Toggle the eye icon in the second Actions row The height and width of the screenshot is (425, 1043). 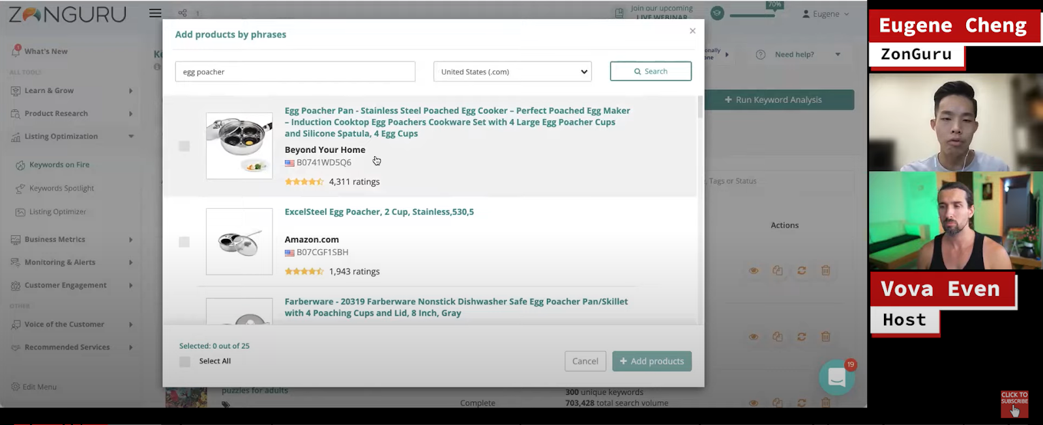pos(754,336)
